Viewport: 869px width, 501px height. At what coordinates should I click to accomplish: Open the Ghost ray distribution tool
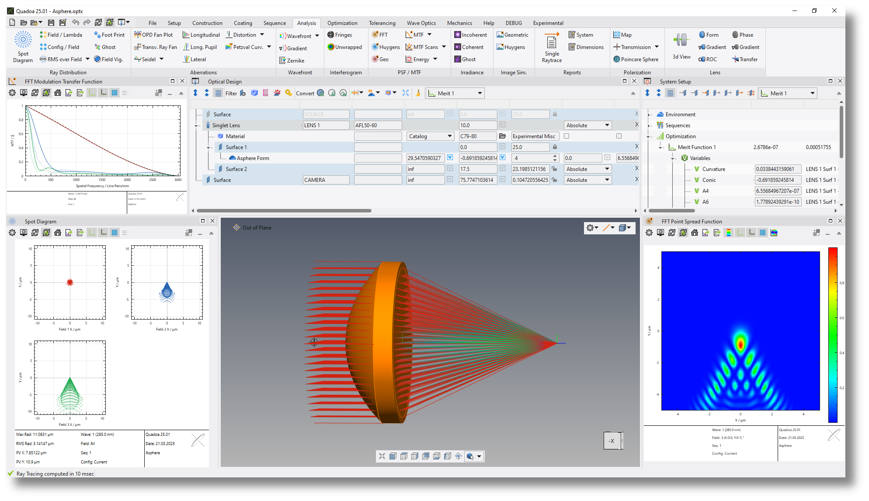[105, 47]
